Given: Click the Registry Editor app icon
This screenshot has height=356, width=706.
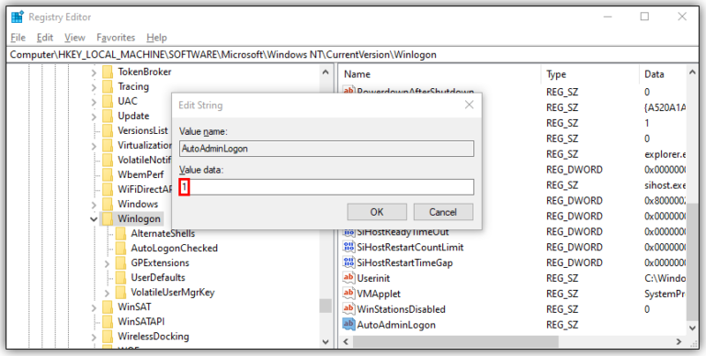Looking at the screenshot, I should click(x=17, y=17).
